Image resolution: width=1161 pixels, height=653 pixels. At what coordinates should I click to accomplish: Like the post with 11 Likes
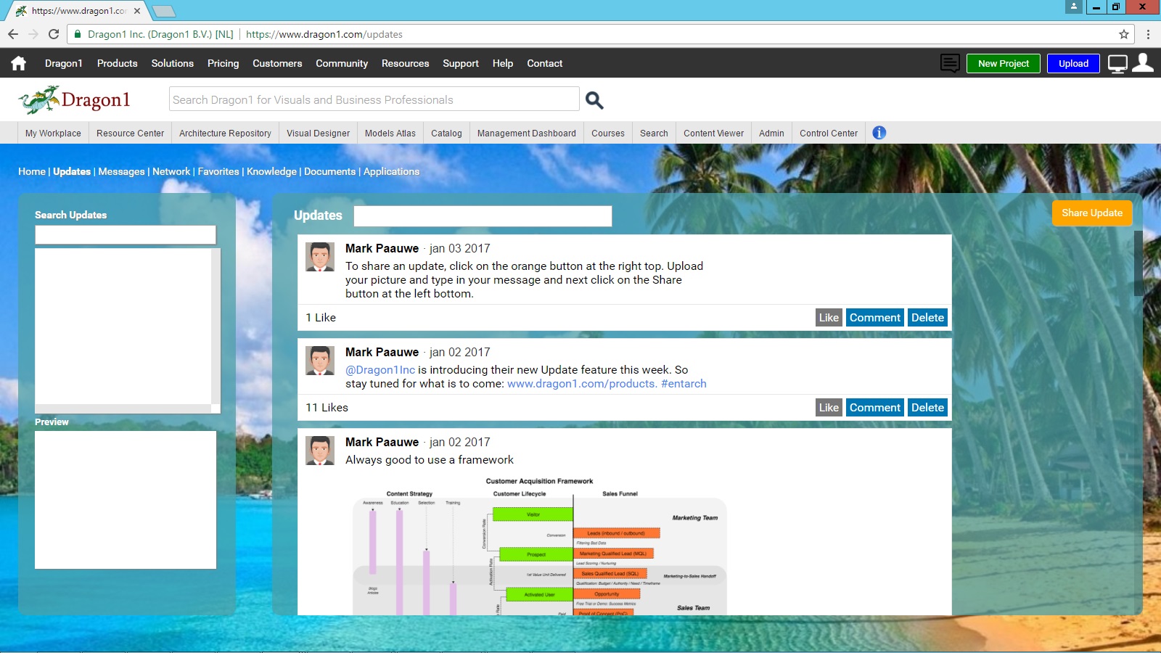pyautogui.click(x=829, y=407)
